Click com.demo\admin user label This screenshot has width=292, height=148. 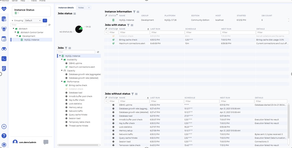click(x=27, y=143)
